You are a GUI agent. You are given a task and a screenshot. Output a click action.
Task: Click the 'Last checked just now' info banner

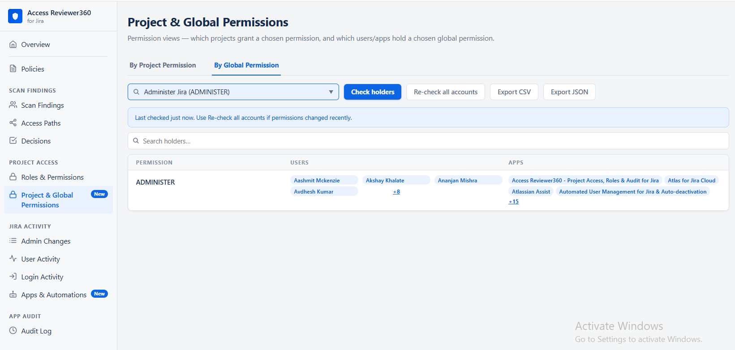(x=428, y=118)
